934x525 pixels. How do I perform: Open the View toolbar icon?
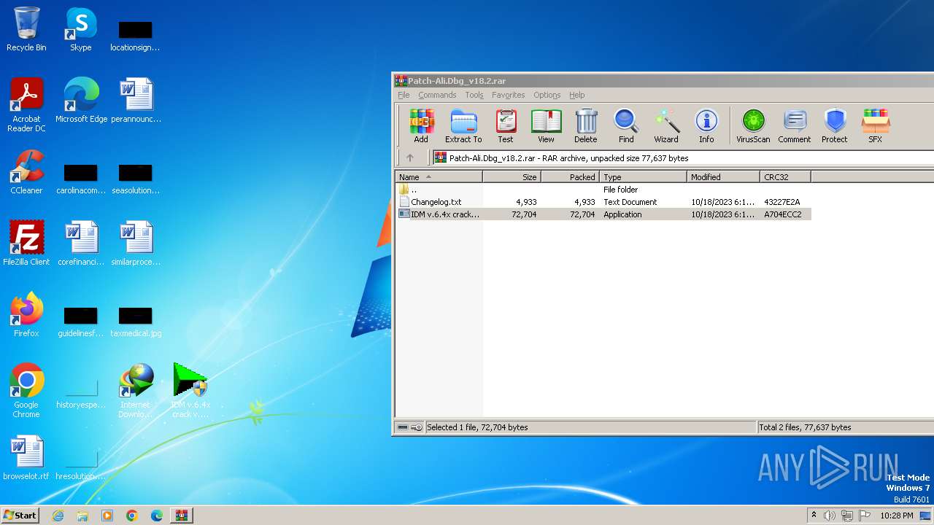pos(546,125)
